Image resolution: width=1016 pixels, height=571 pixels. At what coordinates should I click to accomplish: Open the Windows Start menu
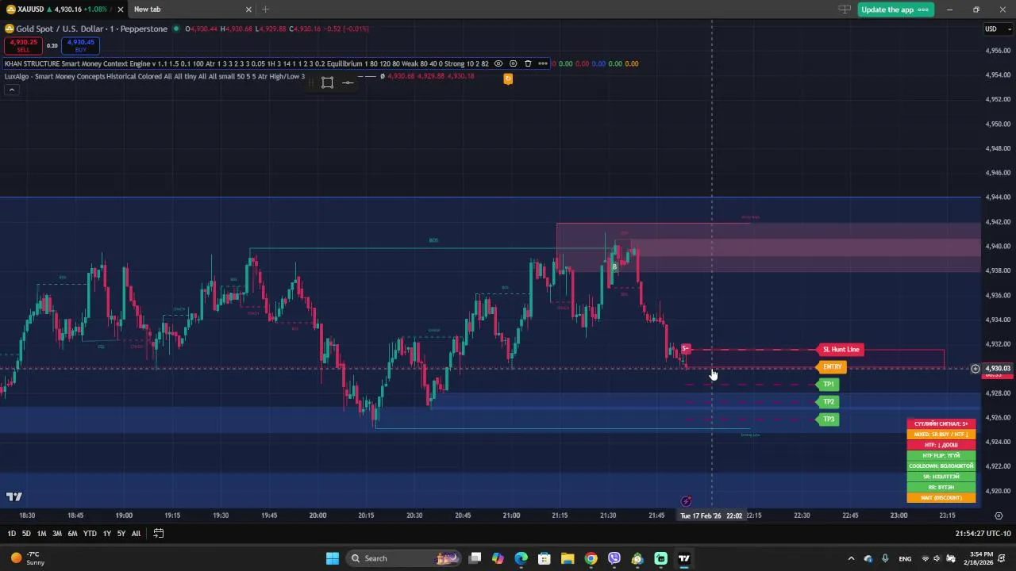tap(332, 558)
